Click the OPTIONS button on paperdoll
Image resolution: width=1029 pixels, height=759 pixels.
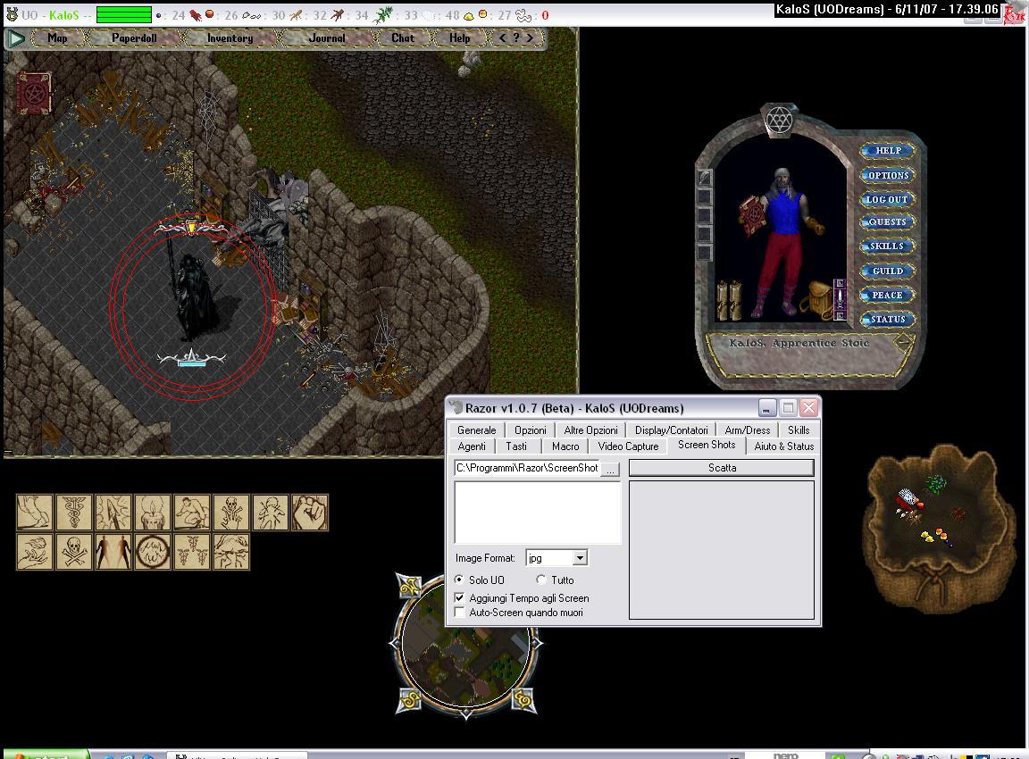tap(888, 175)
